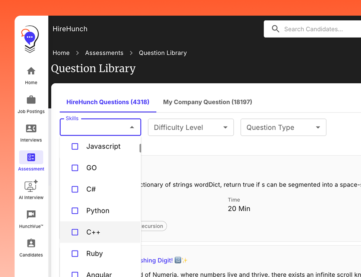Collapse the Skills dropdown

(132, 127)
